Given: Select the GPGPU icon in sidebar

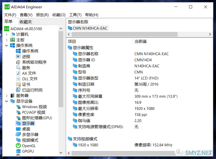Looking at the screenshot, I should point(18,151).
